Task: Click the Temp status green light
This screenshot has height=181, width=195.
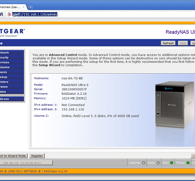Action: coord(188,163)
